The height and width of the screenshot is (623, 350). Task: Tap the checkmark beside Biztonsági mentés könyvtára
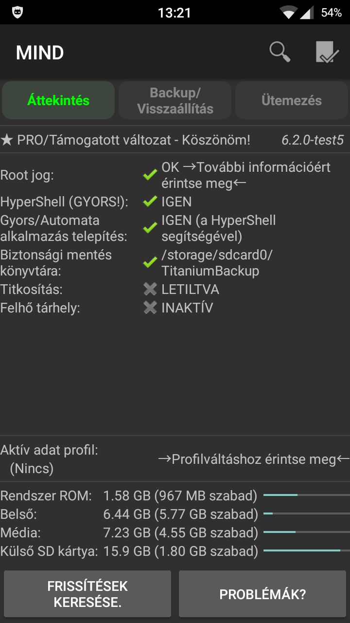click(x=150, y=263)
